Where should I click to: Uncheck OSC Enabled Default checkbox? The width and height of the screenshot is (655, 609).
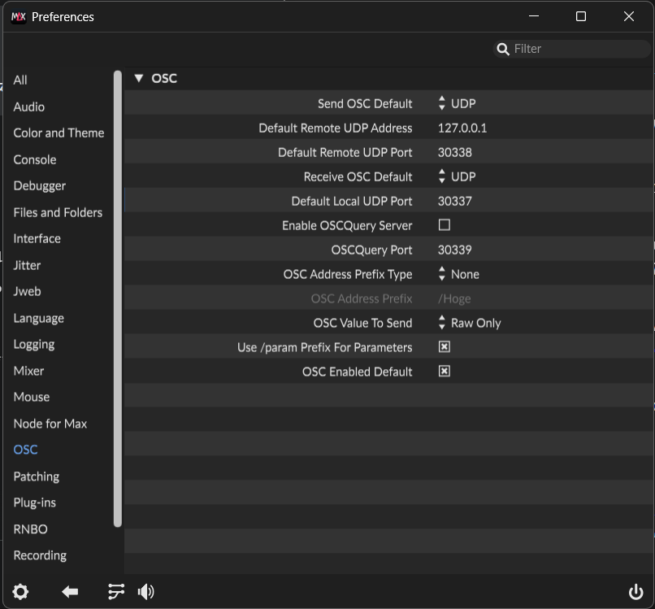444,371
